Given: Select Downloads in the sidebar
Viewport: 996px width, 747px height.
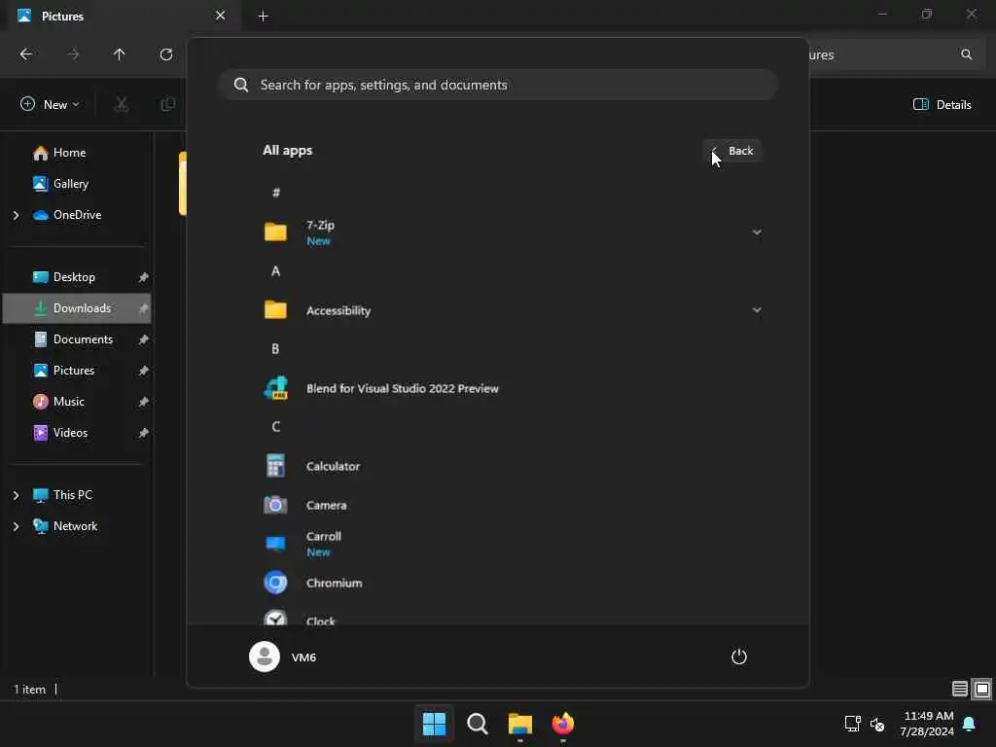Looking at the screenshot, I should pos(77,308).
